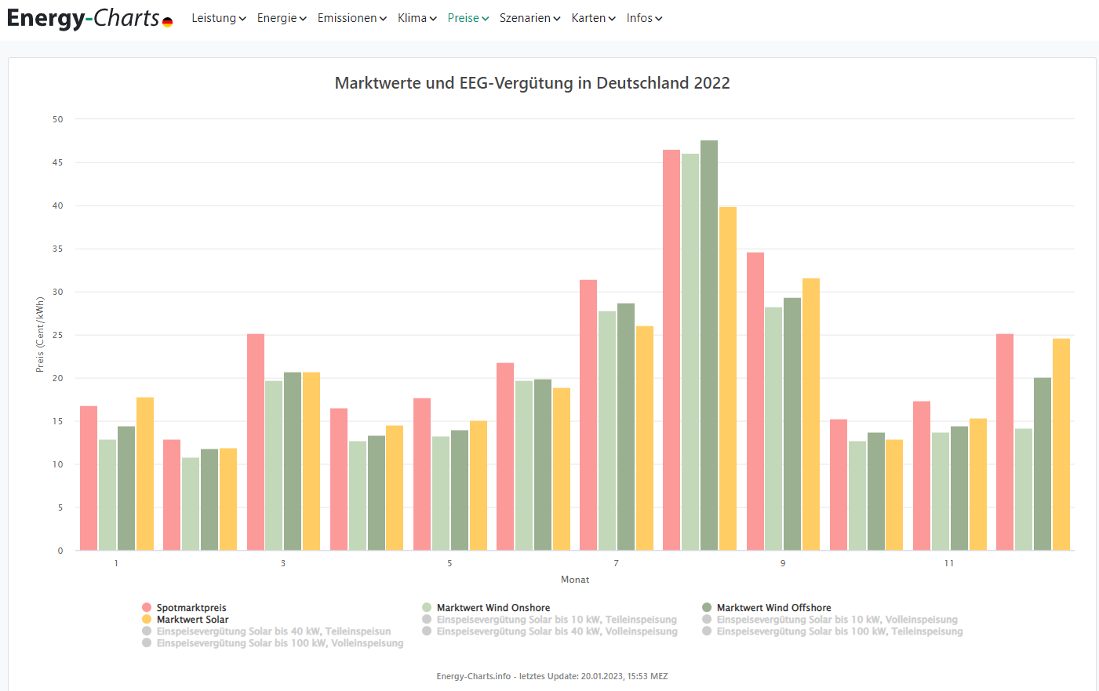Screen dimensions: 1099x691
Task: Click the German flag icon beside the logo
Action: tap(167, 22)
